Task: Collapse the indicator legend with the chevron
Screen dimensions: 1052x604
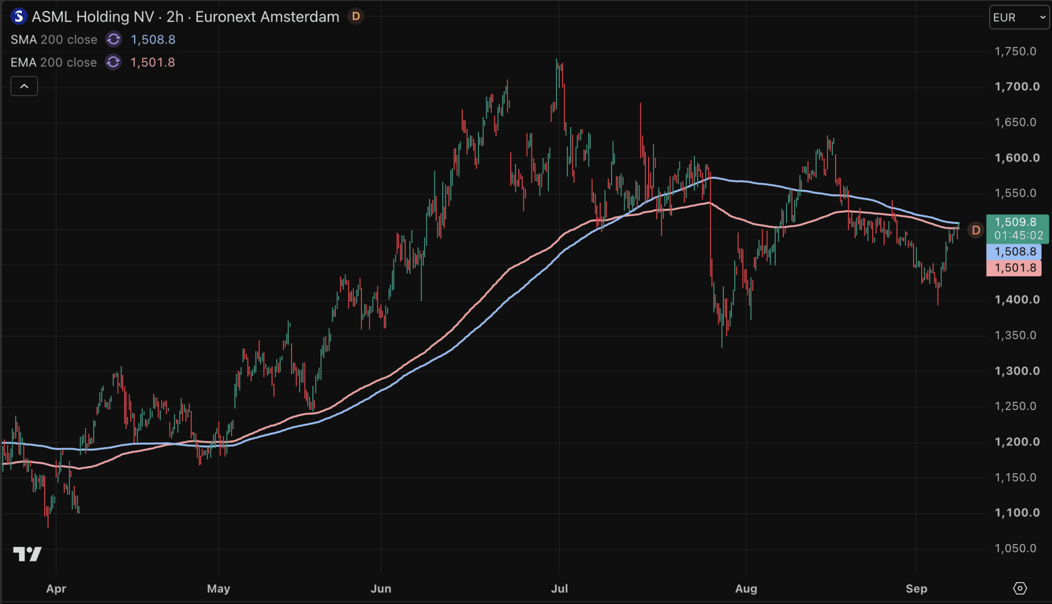Action: [25, 86]
